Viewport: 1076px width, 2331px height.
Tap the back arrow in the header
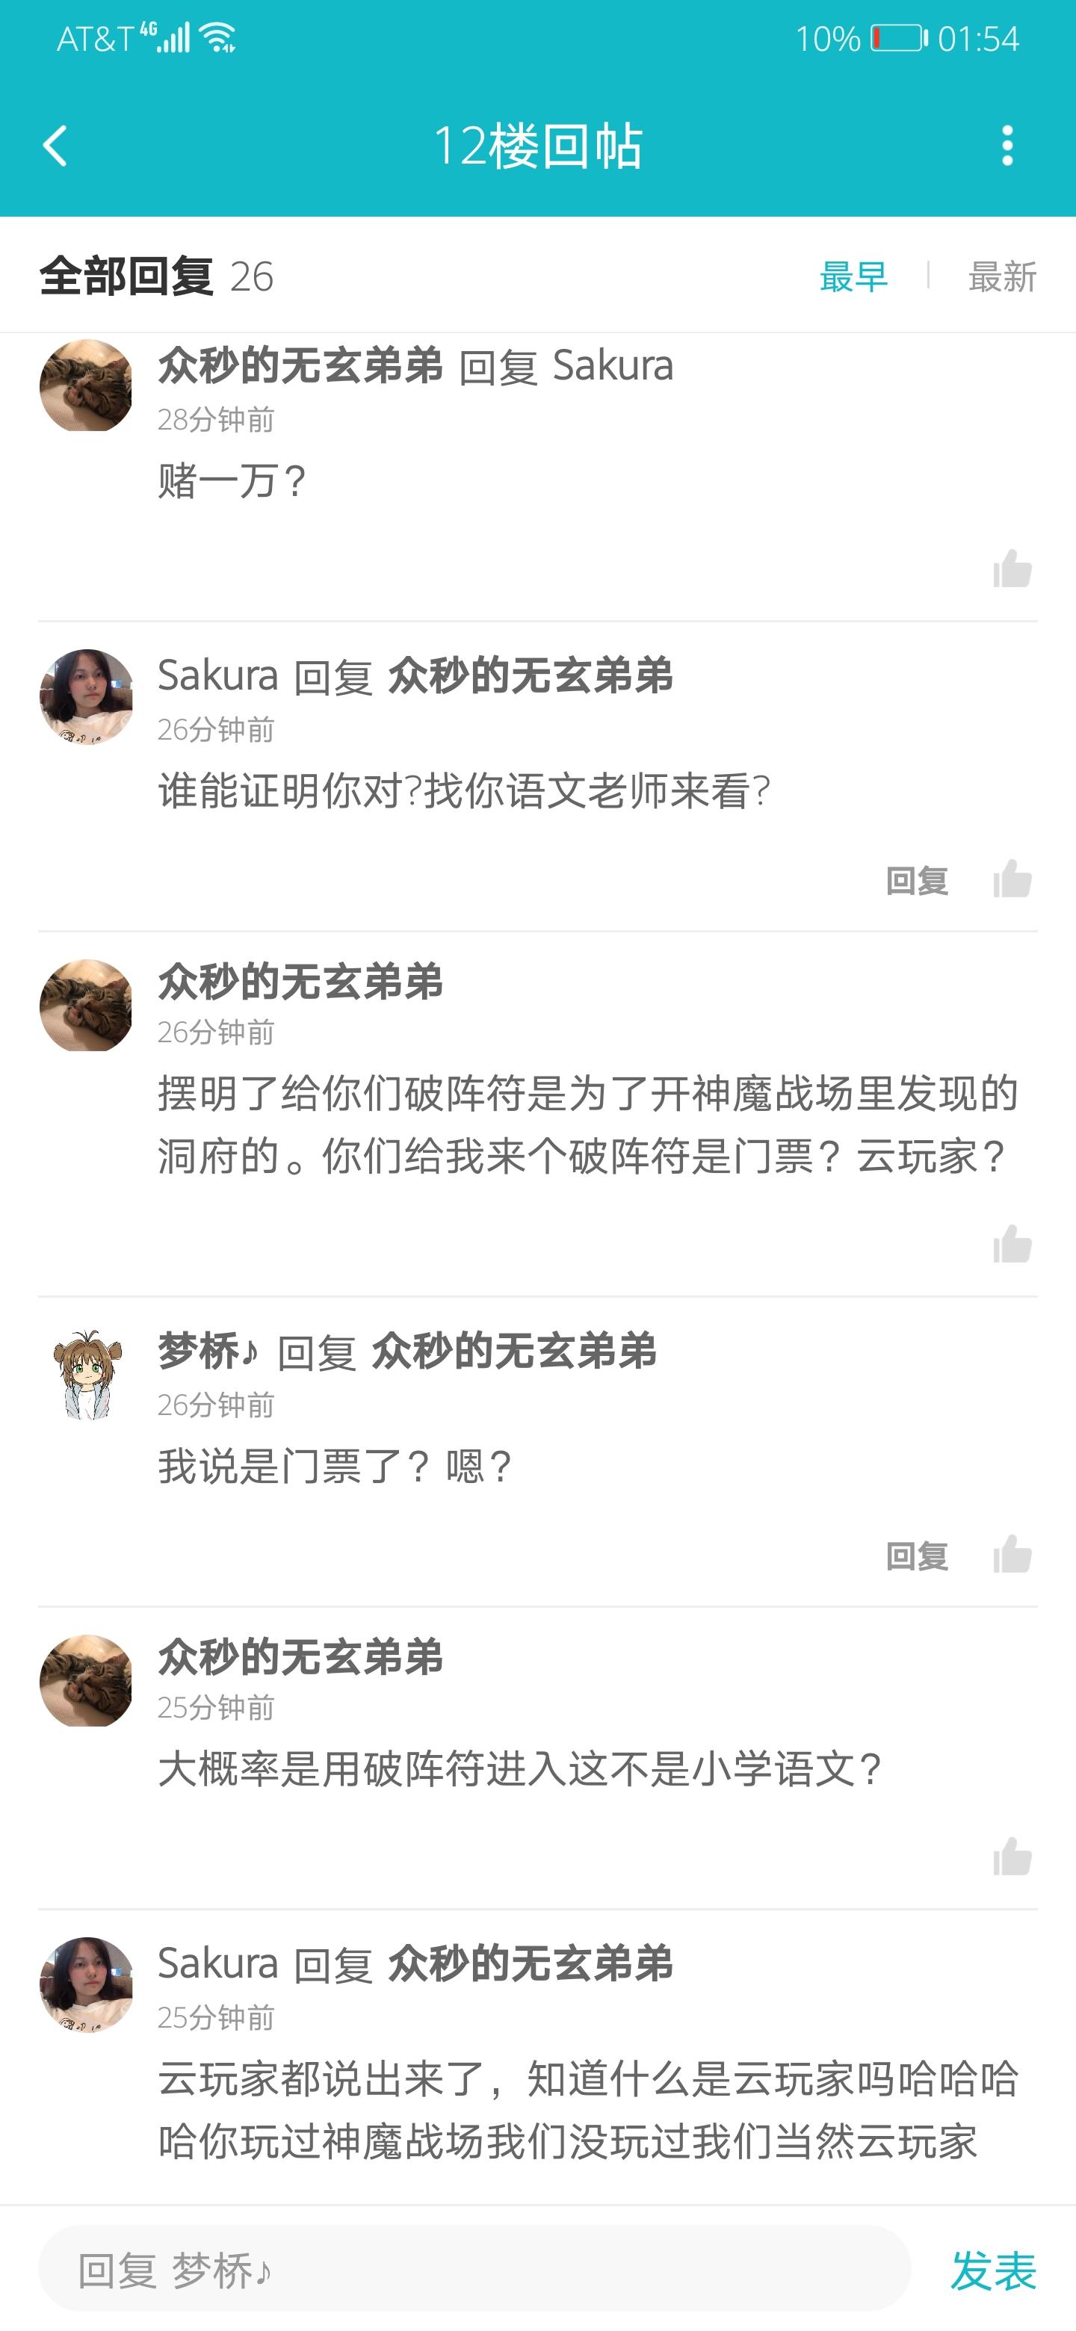[55, 146]
